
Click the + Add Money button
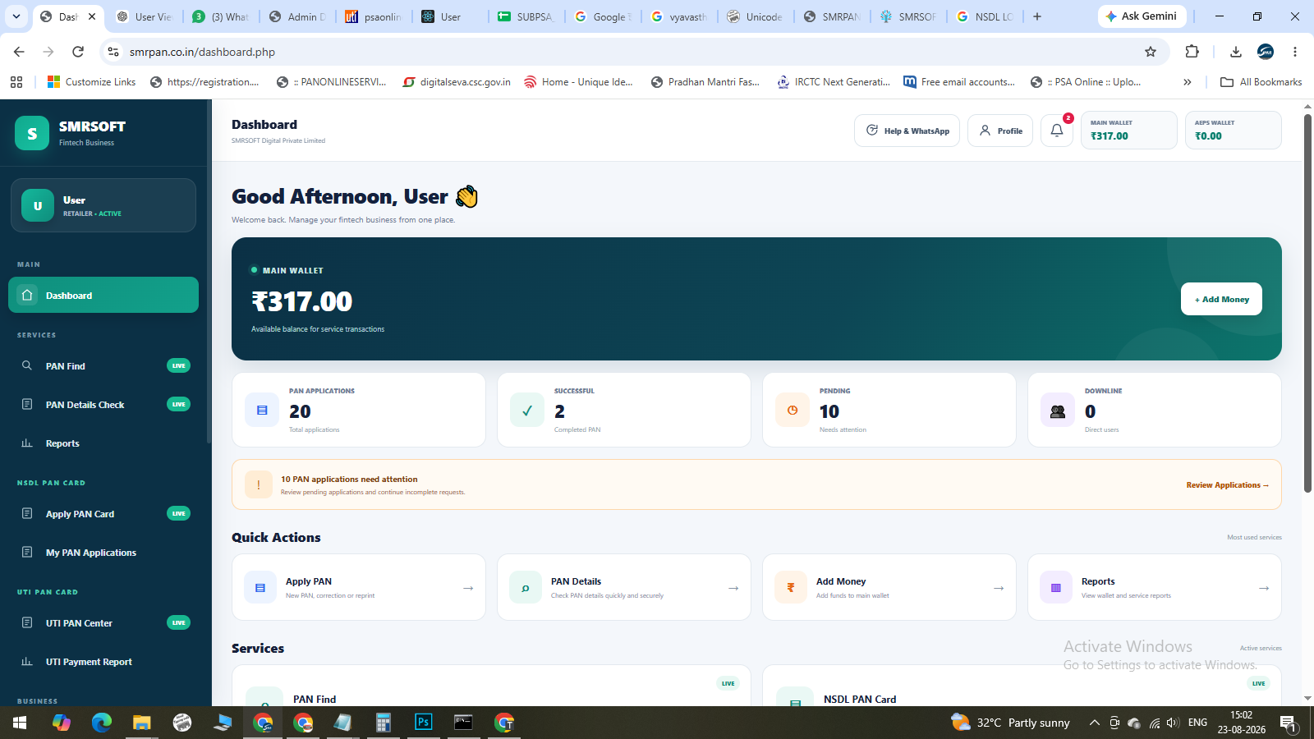tap(1221, 299)
